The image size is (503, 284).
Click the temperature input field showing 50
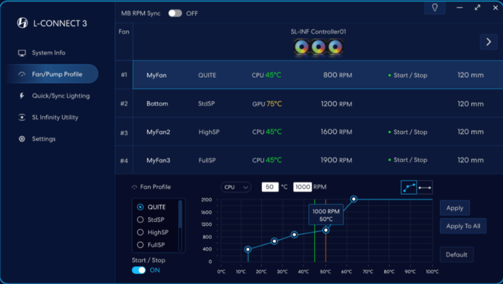[x=270, y=187]
